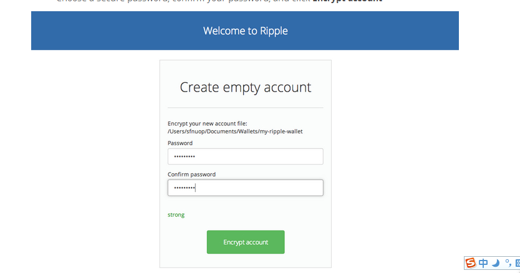Focus the first Password input field
Screen dimensions: 520x273
click(x=246, y=156)
